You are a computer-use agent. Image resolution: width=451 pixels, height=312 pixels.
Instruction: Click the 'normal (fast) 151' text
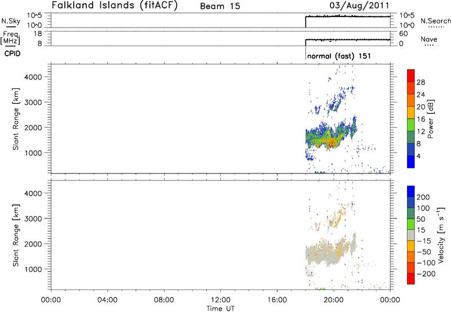(339, 56)
